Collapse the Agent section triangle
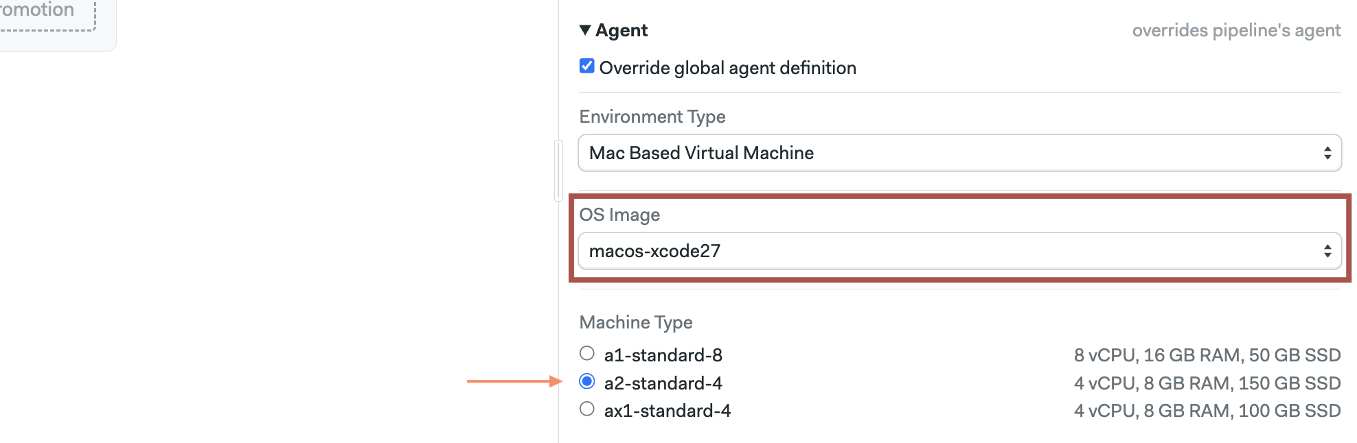Image resolution: width=1357 pixels, height=443 pixels. point(585,30)
